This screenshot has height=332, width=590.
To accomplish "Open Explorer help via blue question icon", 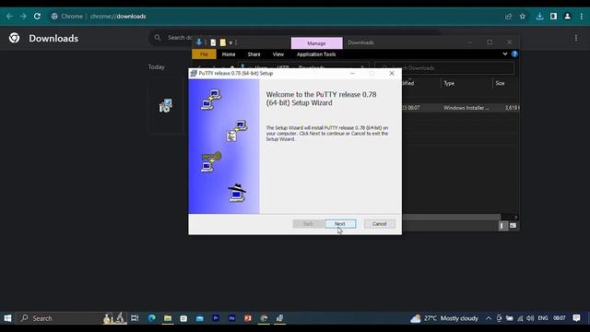I will [x=514, y=53].
